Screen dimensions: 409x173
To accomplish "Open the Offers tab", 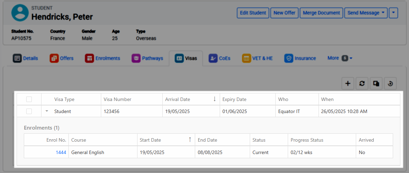I will pos(62,58).
